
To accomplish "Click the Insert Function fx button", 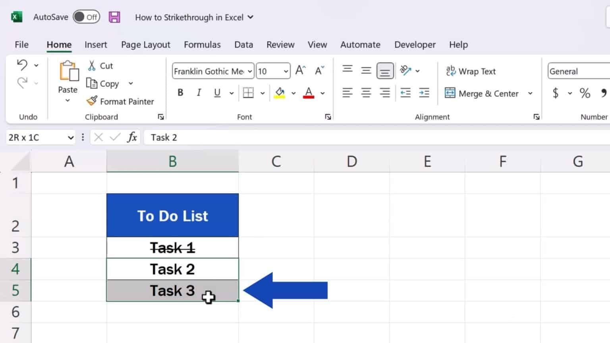I will pos(133,137).
